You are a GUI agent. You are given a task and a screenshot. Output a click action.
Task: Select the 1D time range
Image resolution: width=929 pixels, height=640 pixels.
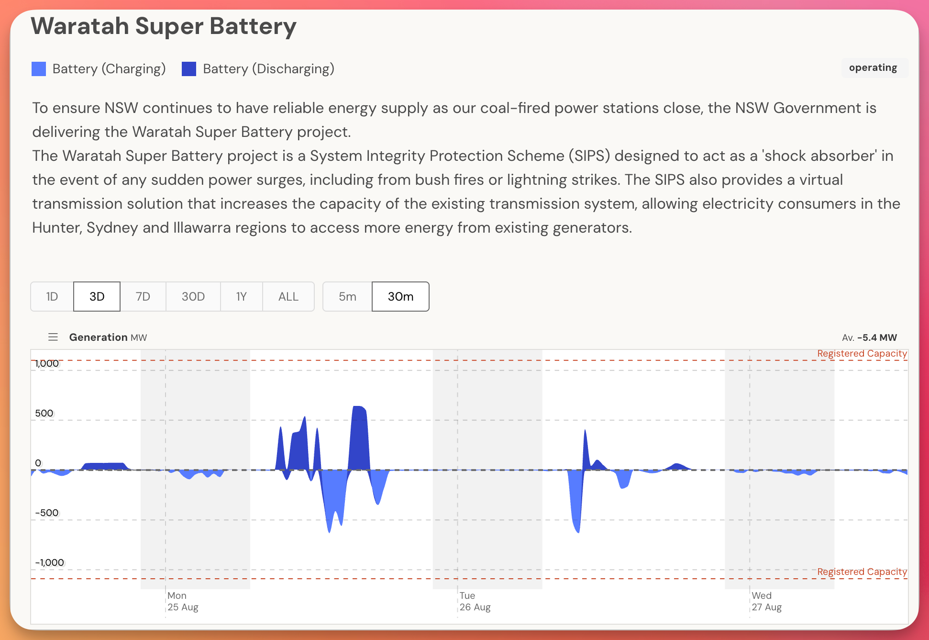(x=52, y=296)
